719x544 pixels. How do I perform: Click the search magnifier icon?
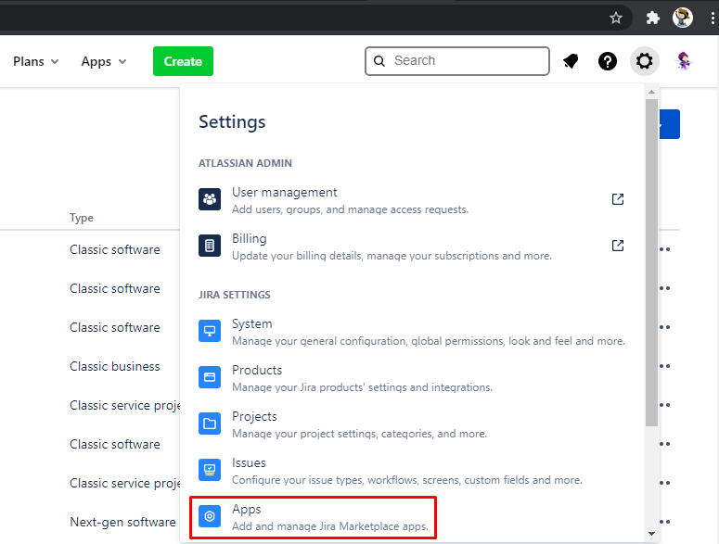pos(379,61)
